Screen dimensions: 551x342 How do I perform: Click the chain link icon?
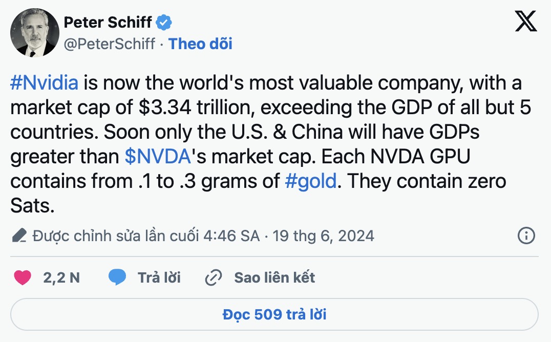(214, 277)
